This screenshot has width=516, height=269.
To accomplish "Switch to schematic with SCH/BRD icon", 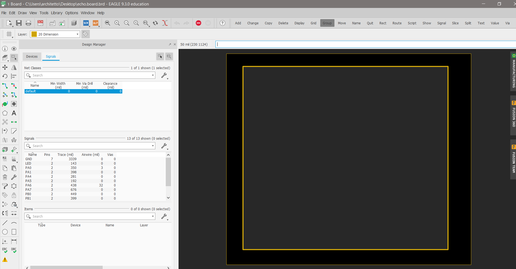I will [40, 23].
